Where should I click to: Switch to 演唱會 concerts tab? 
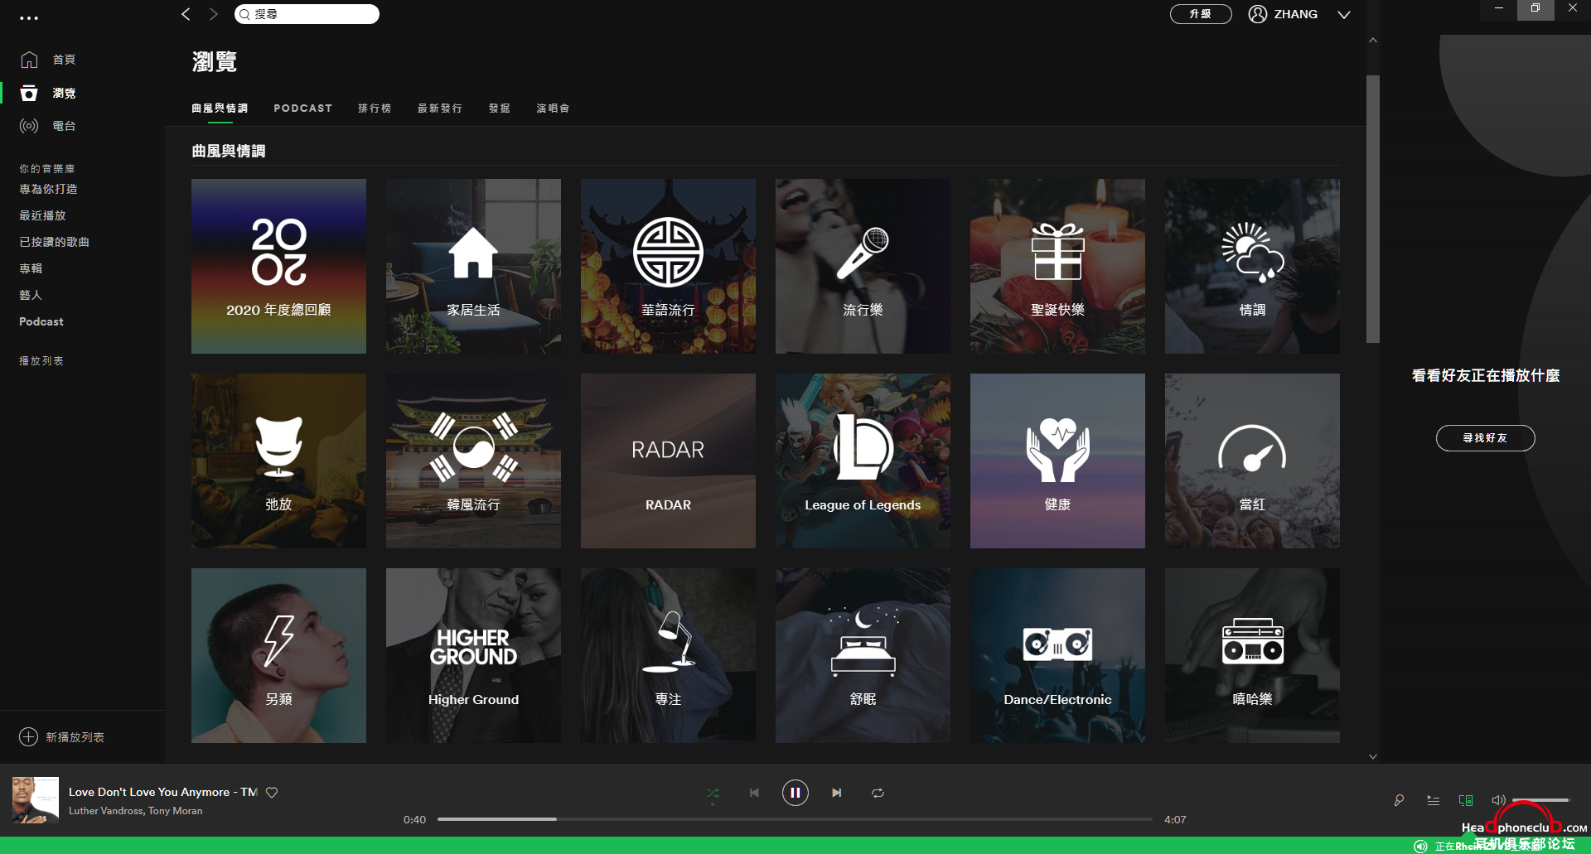553,109
